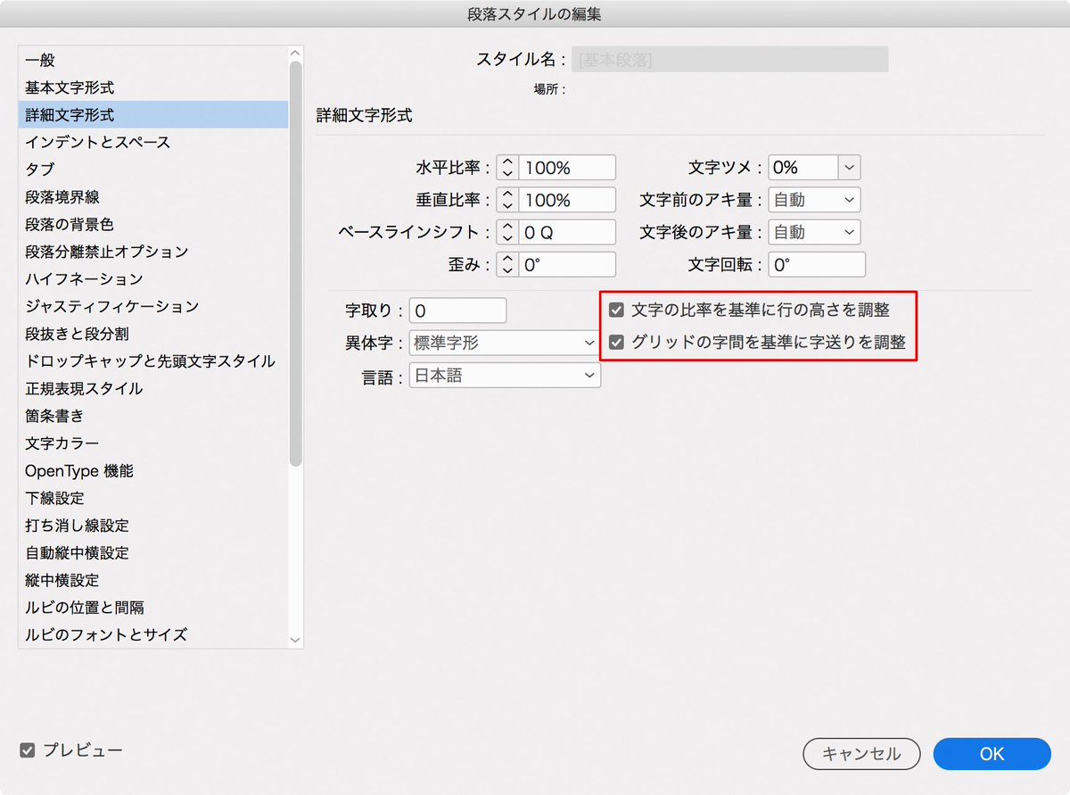Viewport: 1070px width, 795px height.
Task: Click the キャンセル button
Action: point(861,754)
